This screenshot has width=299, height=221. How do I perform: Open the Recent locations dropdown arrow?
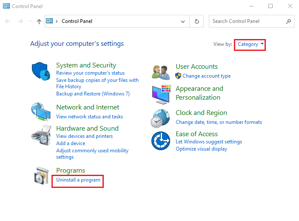tap(30, 21)
